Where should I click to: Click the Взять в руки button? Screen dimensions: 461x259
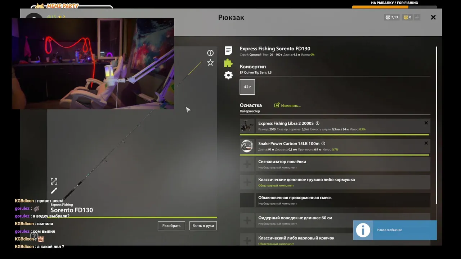tap(203, 226)
